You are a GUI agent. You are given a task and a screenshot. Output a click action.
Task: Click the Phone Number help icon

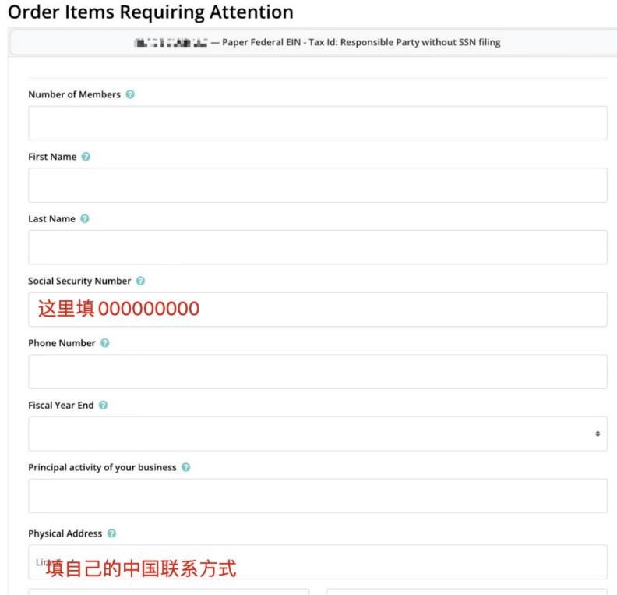pos(105,343)
